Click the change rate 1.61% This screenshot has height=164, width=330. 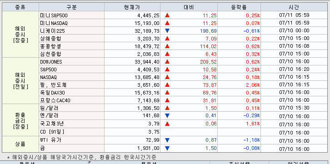coord(253,124)
